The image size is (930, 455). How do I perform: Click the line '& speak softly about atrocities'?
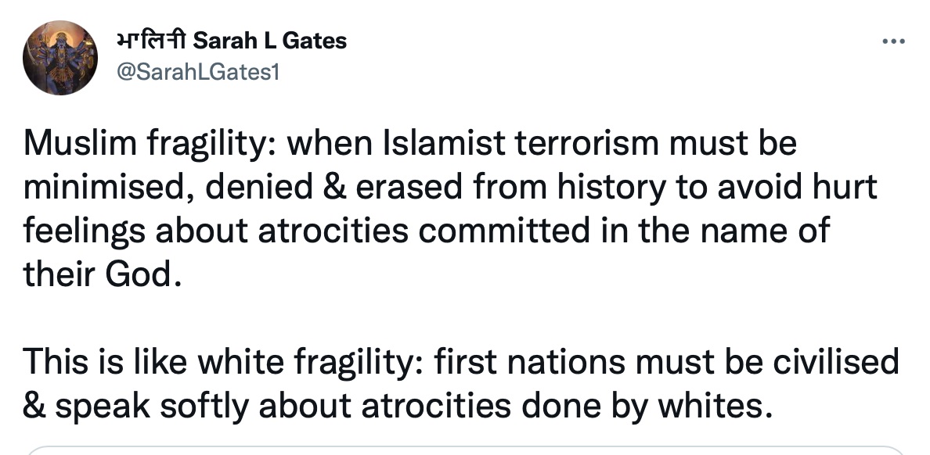click(x=398, y=406)
